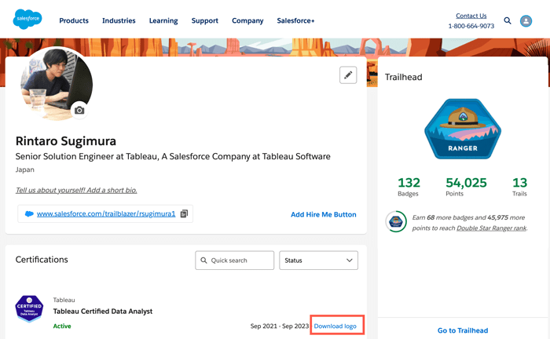Click the Download logo link
The width and height of the screenshot is (550, 339).
[335, 326]
